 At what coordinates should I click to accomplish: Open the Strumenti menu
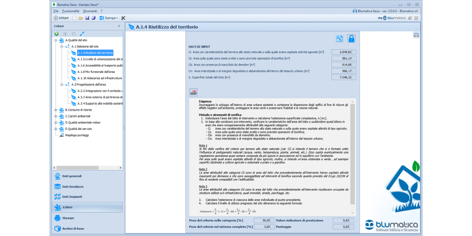tap(90, 11)
